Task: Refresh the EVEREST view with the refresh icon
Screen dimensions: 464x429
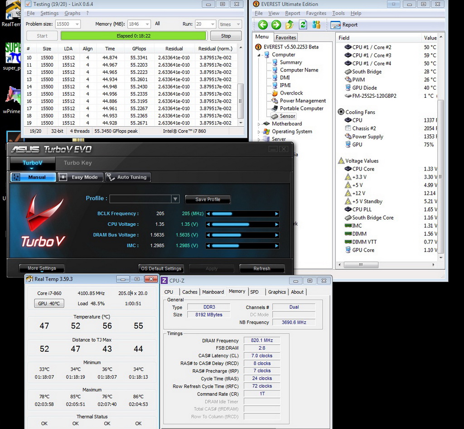Action: (x=303, y=25)
